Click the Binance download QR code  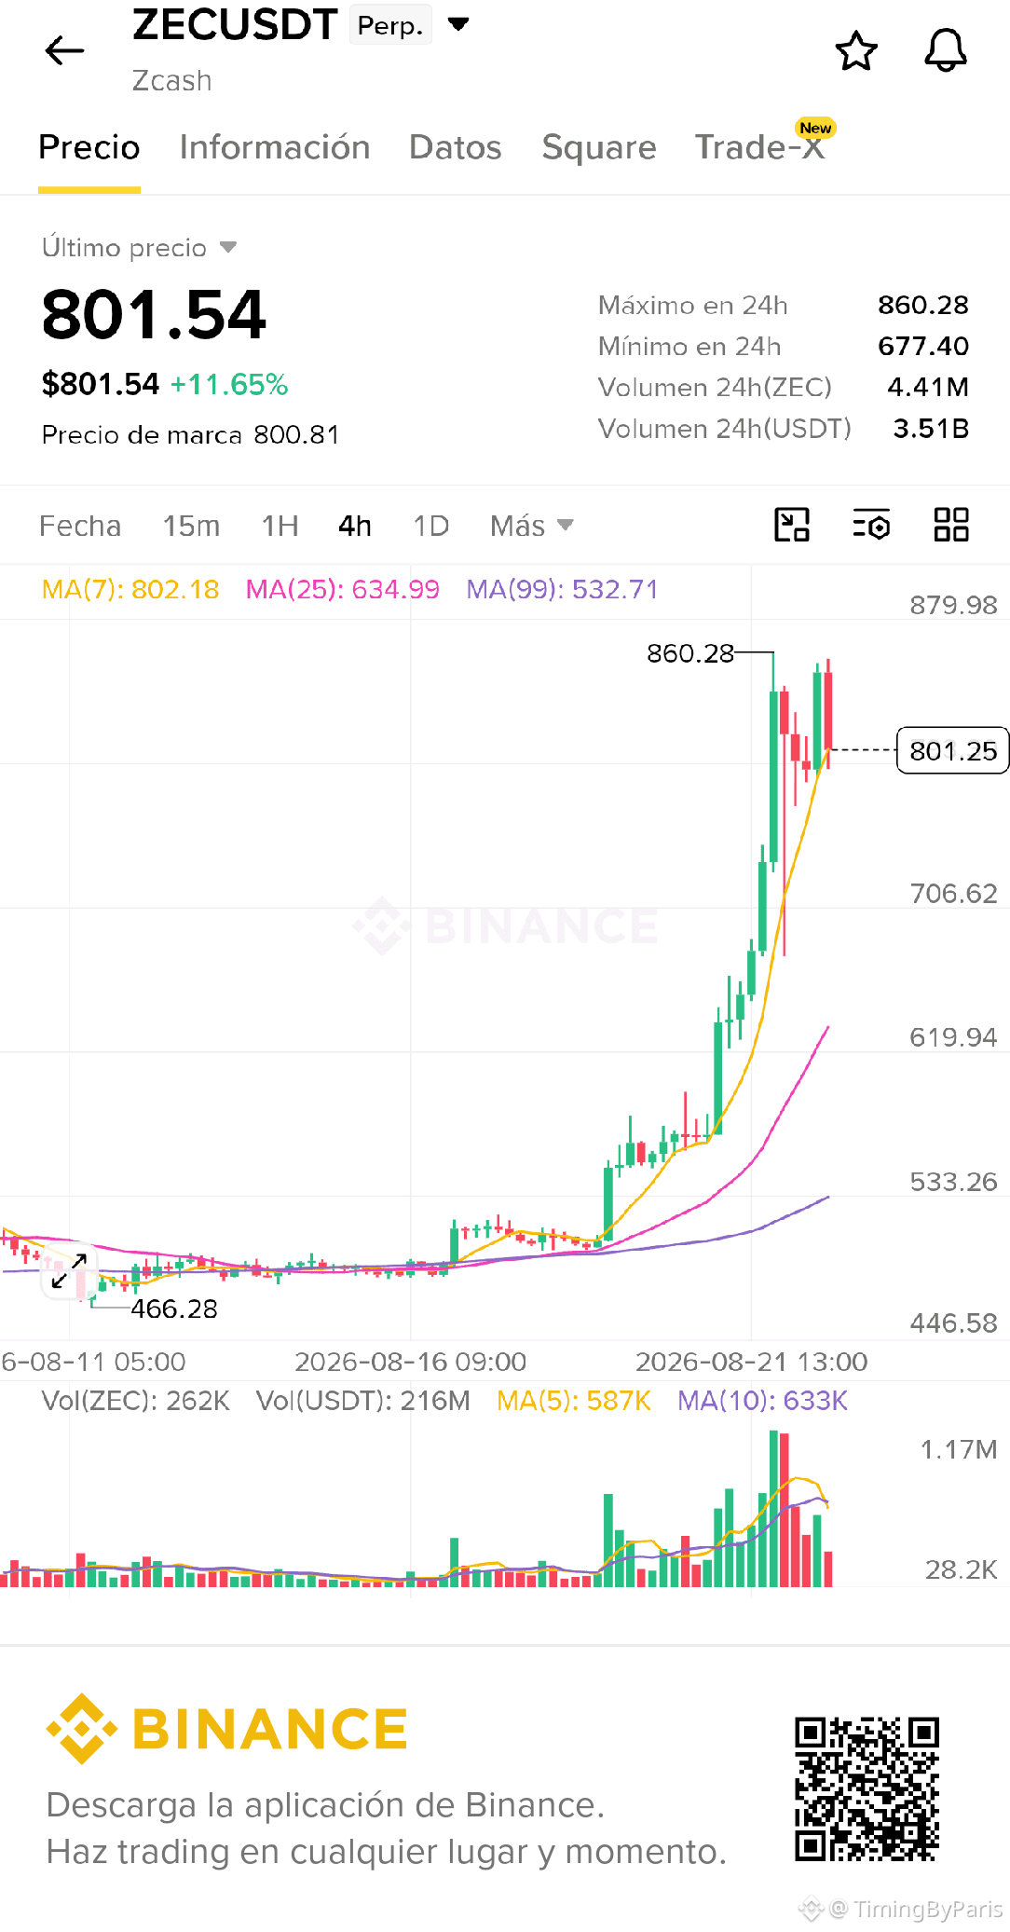(x=867, y=1789)
